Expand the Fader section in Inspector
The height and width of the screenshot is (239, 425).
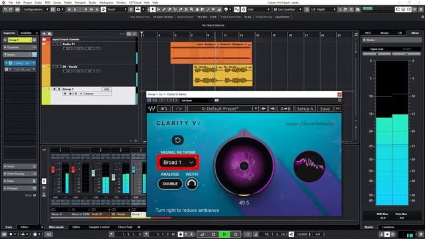pos(20,181)
